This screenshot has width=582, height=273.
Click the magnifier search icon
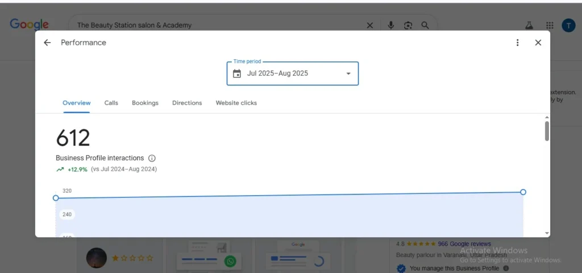(x=425, y=25)
